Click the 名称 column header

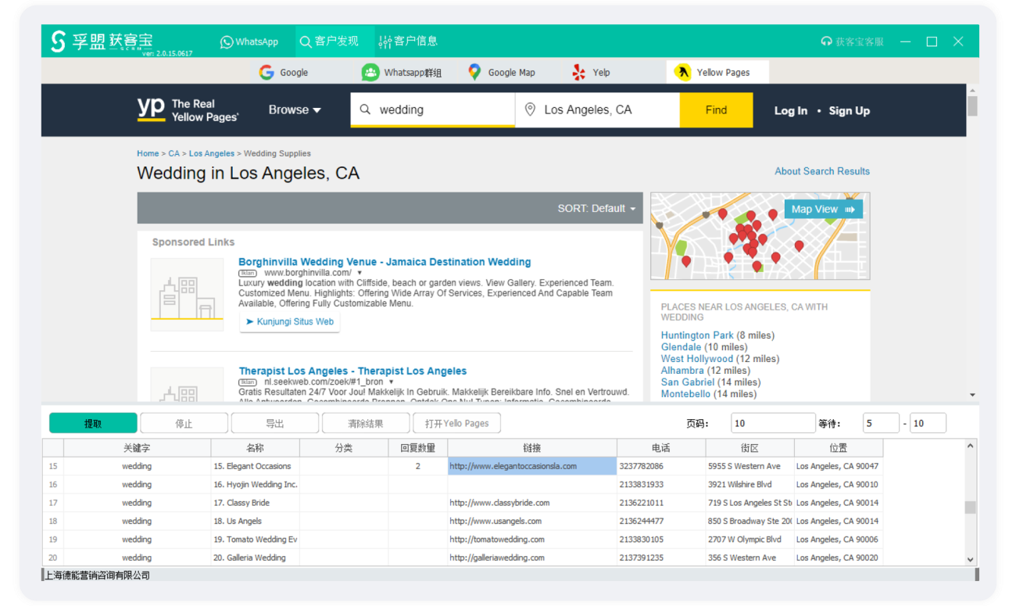(256, 447)
